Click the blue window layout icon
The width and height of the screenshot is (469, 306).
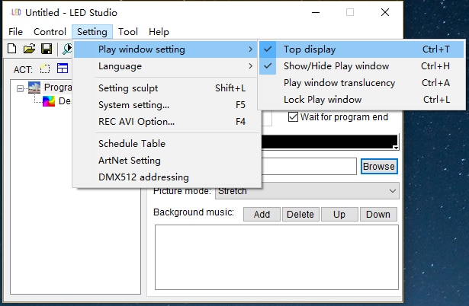coord(63,69)
